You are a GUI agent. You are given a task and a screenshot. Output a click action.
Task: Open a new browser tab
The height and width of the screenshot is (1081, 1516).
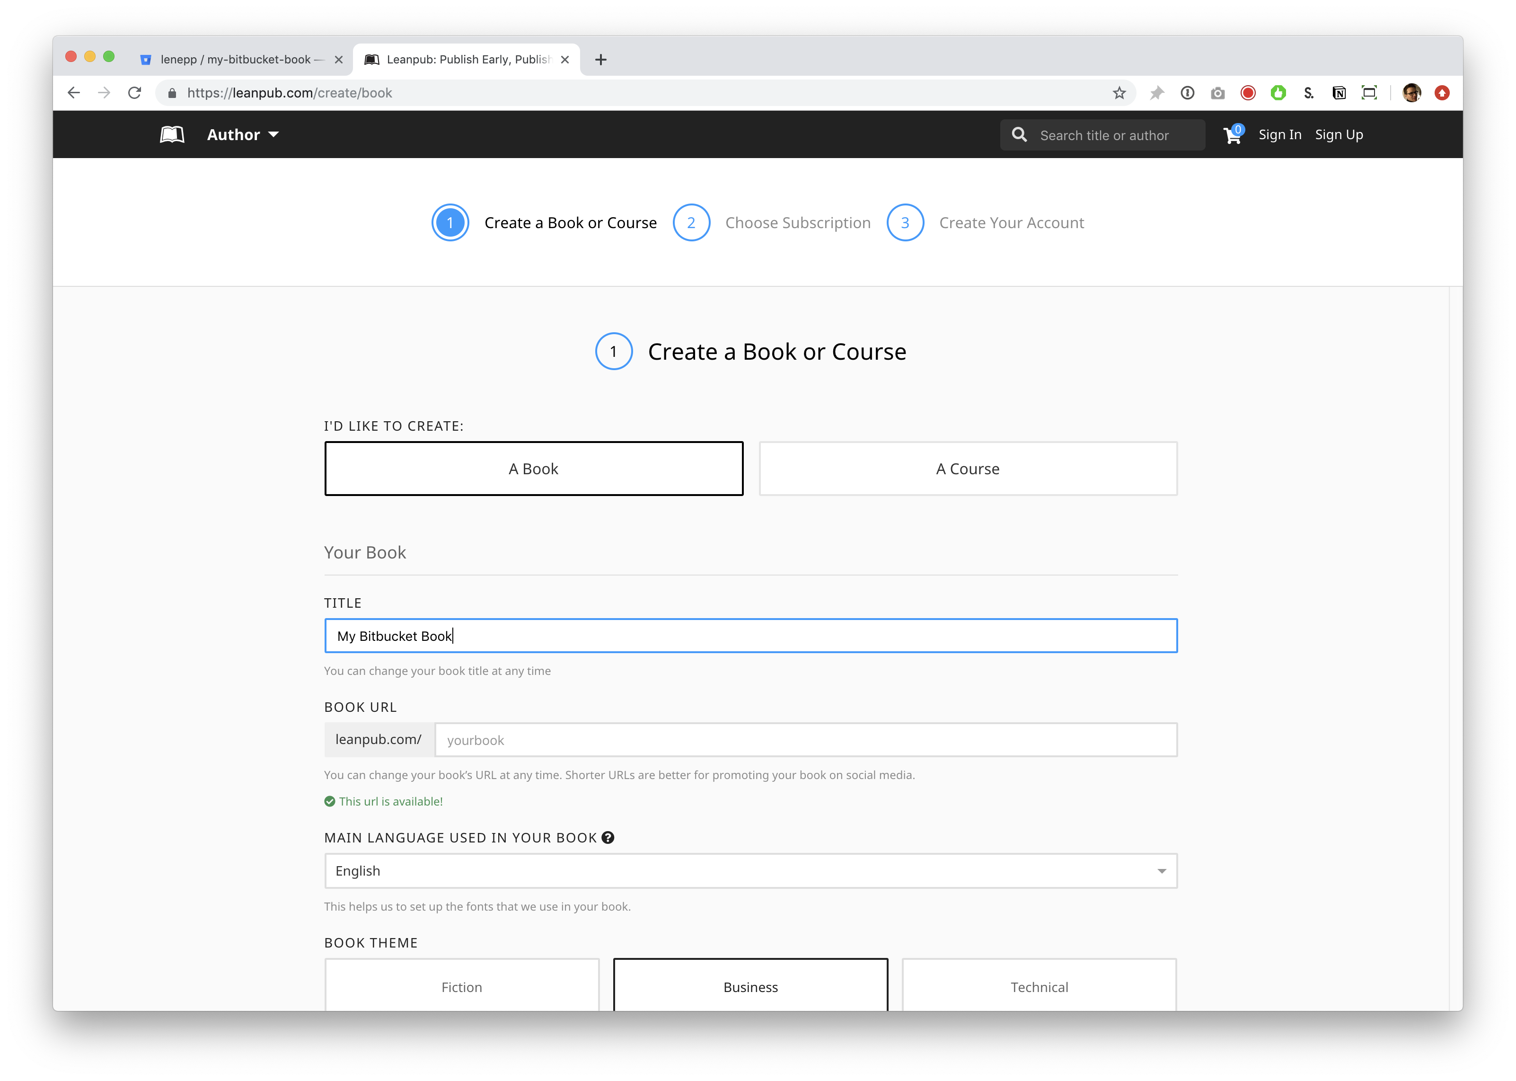[x=600, y=60]
